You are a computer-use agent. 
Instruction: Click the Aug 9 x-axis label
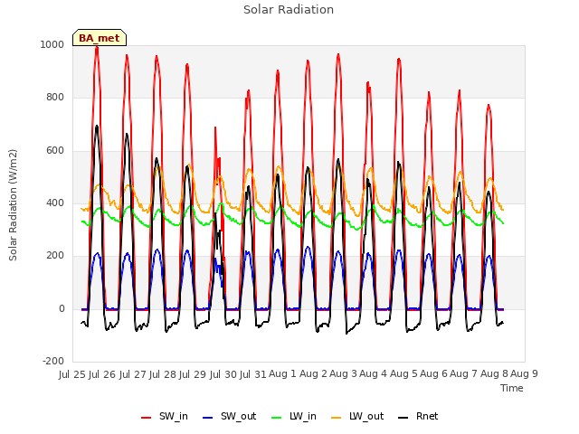[524, 374]
